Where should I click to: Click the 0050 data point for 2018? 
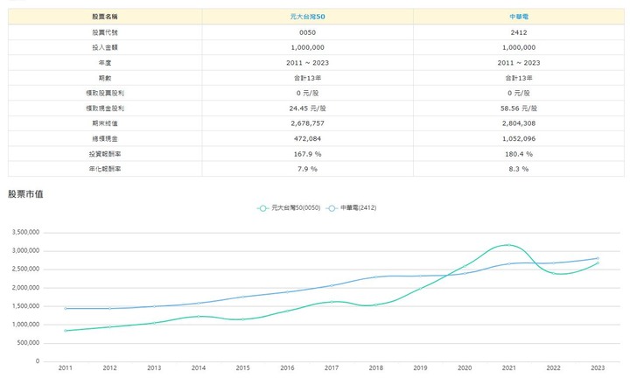pos(375,304)
